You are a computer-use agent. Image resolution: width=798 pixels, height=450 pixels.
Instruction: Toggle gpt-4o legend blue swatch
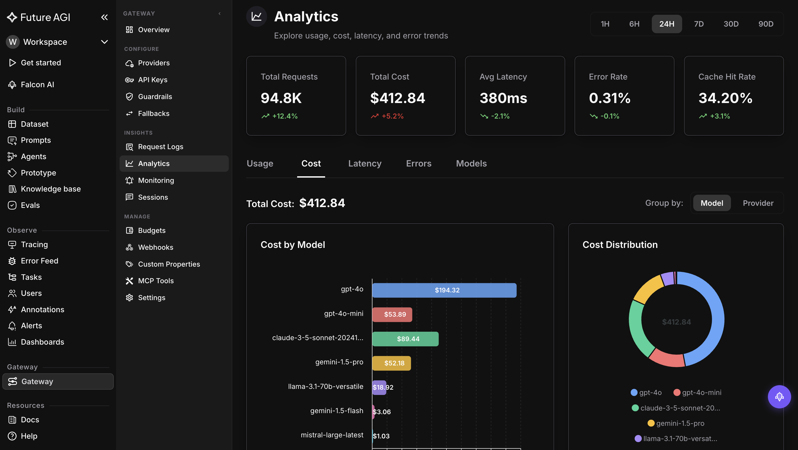coord(634,393)
